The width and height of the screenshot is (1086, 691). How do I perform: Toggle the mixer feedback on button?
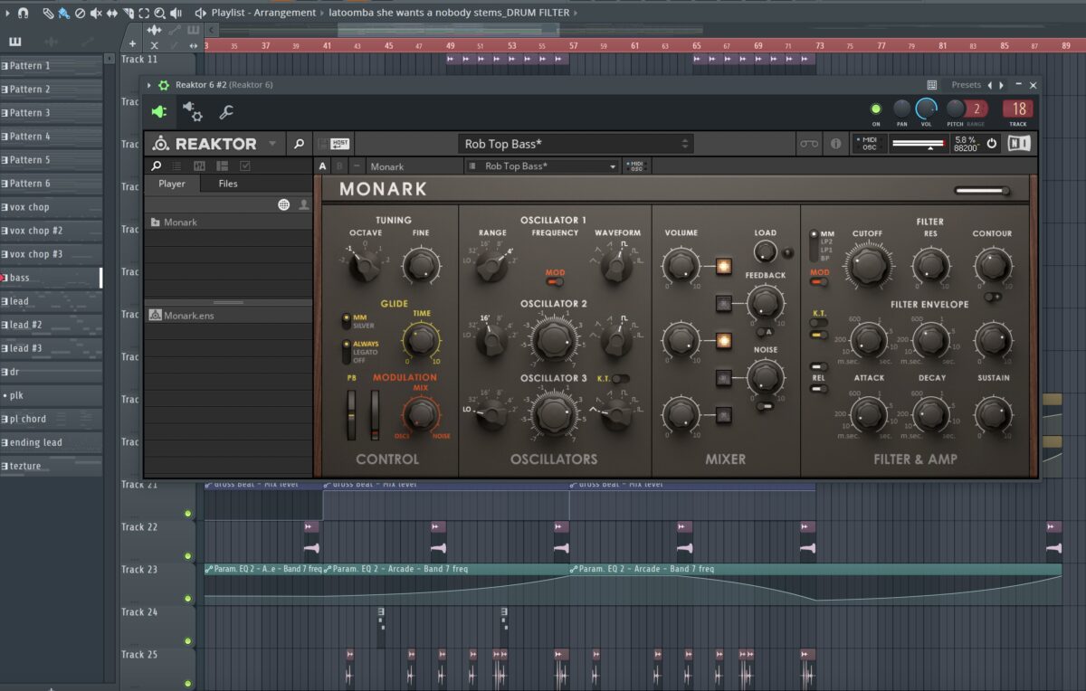pyautogui.click(x=723, y=304)
